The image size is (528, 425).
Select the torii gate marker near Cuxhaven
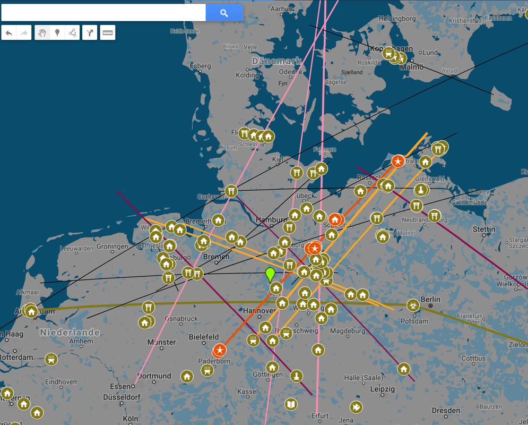click(x=231, y=191)
